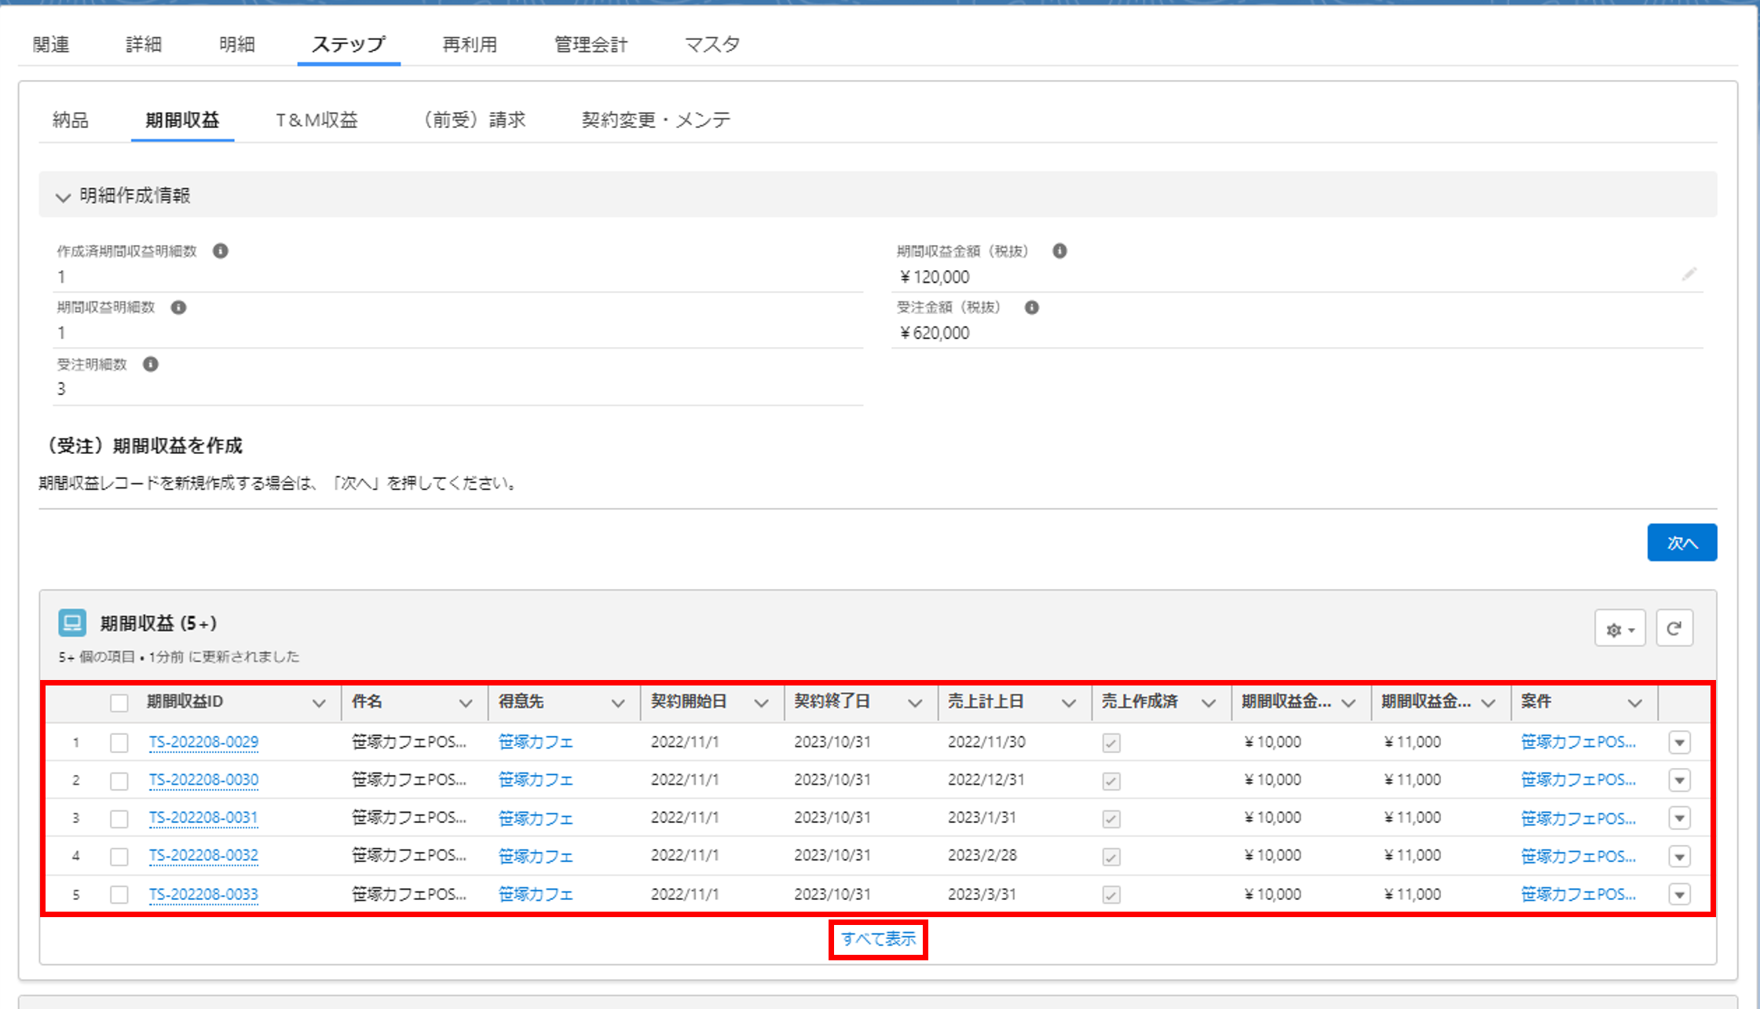Viewport: 1760px width, 1009px height.
Task: Click the すべて表示 link
Action: (878, 939)
